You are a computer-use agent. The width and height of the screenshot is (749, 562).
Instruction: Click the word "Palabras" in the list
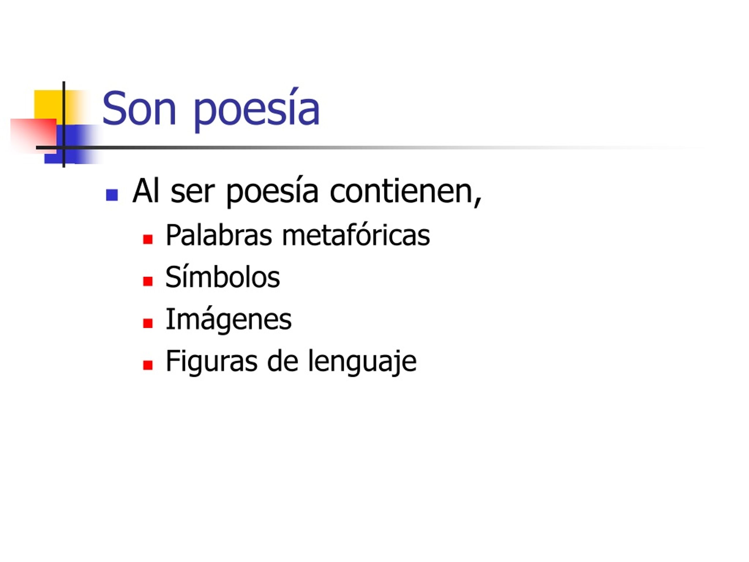click(219, 235)
